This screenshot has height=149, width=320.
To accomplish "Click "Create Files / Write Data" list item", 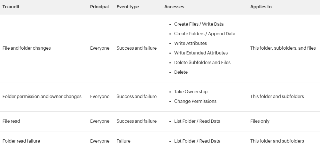I will [199, 24].
